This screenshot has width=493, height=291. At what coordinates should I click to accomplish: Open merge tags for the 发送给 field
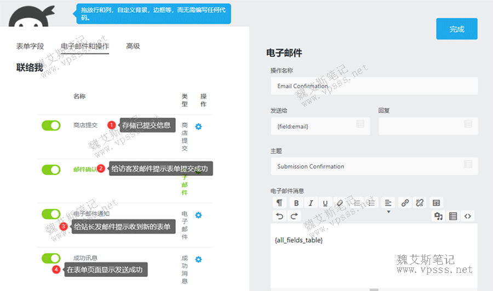tap(360, 124)
